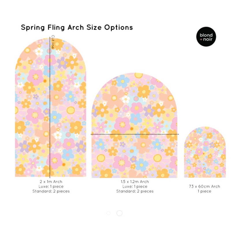This screenshot has height=232, width=239.
Task: Select the larger carousel dot indicator
Action: 119,213
